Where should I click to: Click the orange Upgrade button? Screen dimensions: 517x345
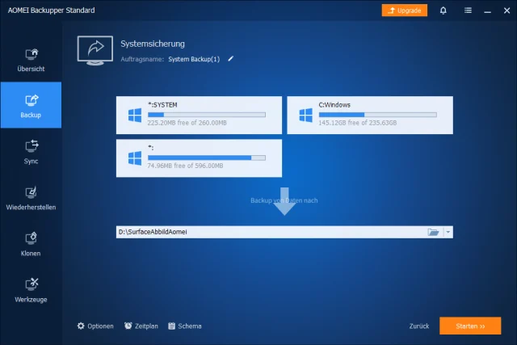click(x=404, y=11)
